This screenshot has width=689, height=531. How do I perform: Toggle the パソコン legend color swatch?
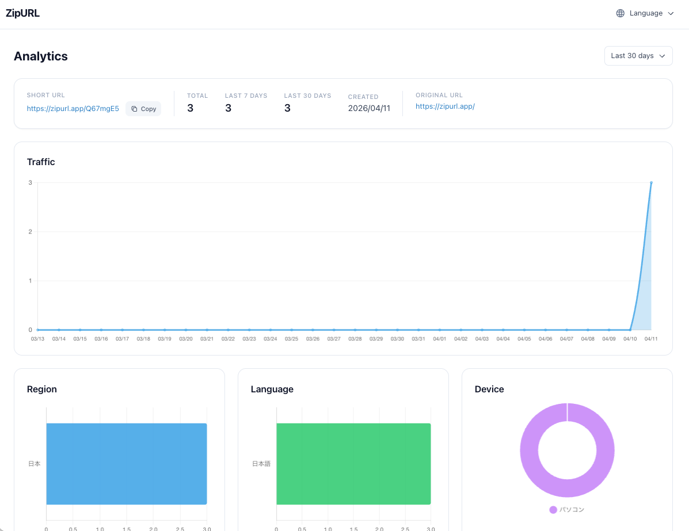pyautogui.click(x=553, y=510)
